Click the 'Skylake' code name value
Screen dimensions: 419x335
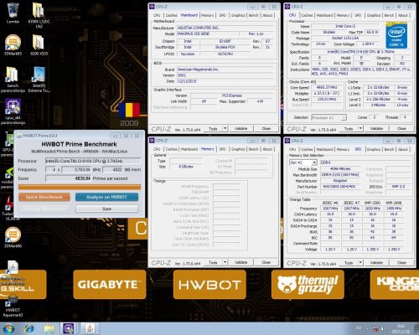[x=329, y=33]
